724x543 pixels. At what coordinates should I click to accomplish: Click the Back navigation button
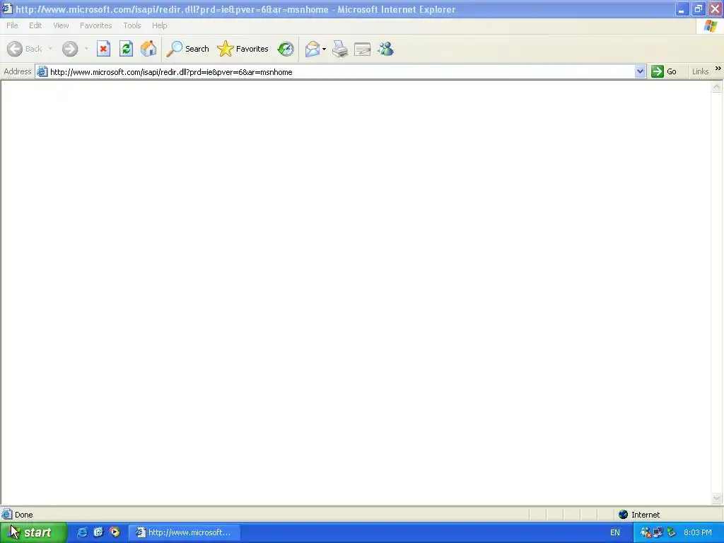(24, 49)
